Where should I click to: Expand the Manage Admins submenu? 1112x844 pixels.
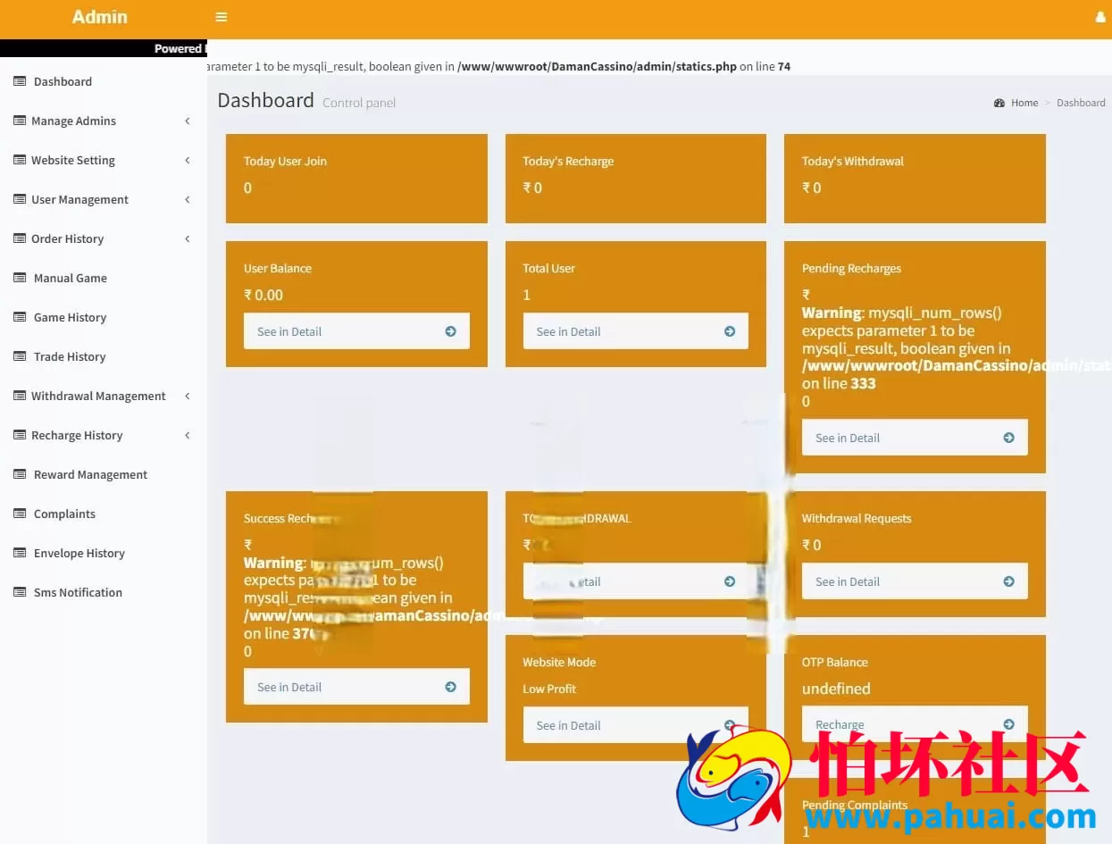(x=187, y=121)
